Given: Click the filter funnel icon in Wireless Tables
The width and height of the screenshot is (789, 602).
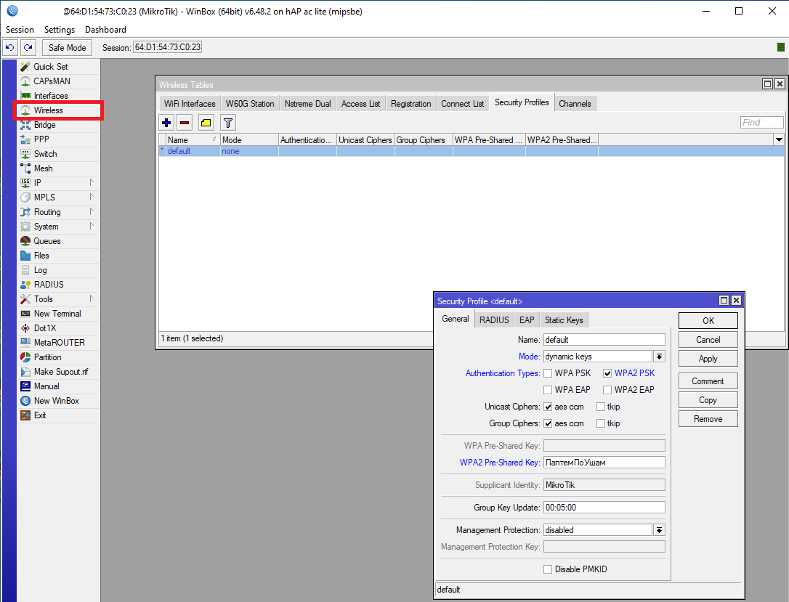Looking at the screenshot, I should (x=228, y=123).
